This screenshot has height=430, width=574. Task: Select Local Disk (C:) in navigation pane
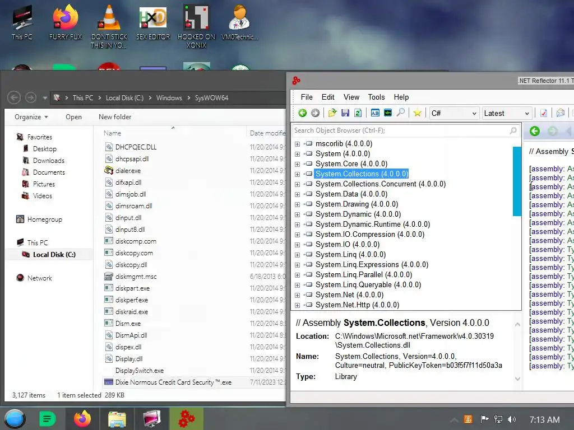(x=54, y=255)
